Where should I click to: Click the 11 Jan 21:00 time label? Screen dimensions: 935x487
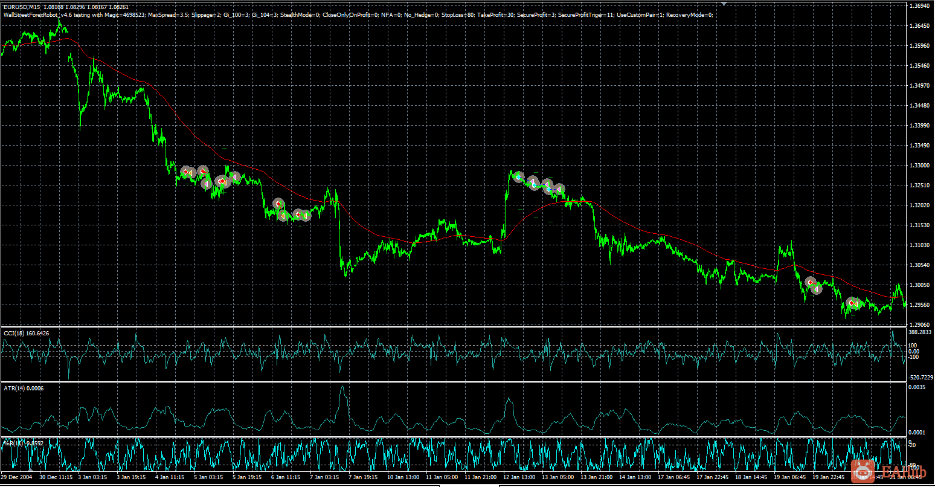tap(480, 477)
